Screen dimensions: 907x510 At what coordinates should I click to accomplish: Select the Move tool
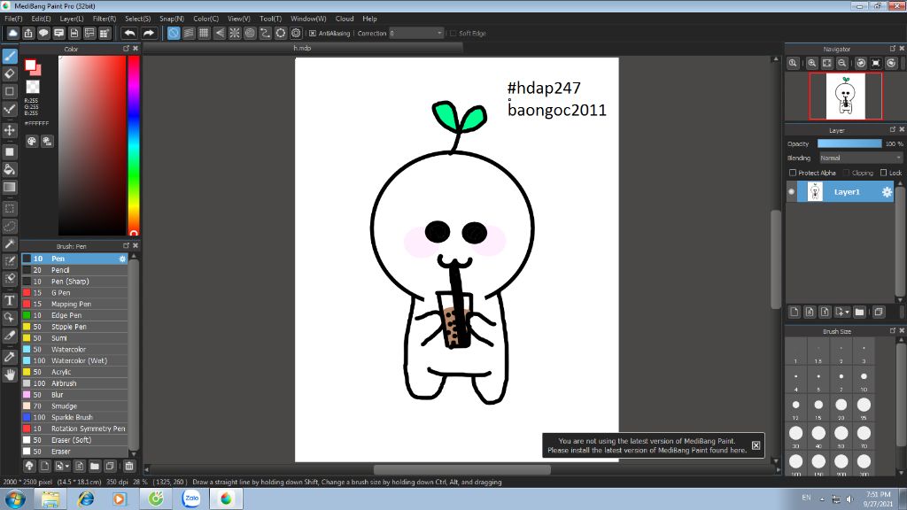[10, 130]
